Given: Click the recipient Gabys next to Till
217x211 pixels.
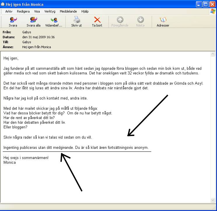Looking at the screenshot, I should [x=27, y=42].
